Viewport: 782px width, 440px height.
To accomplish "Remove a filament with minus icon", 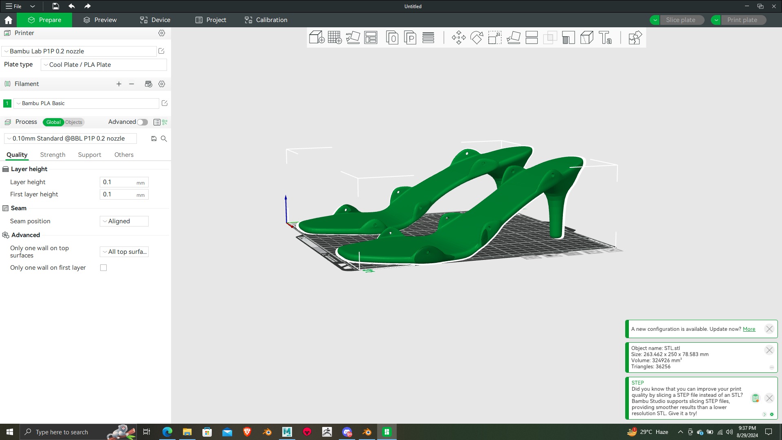I will [132, 84].
